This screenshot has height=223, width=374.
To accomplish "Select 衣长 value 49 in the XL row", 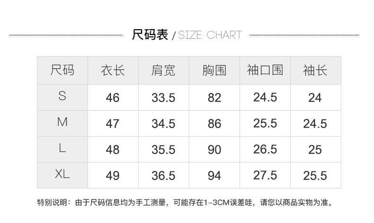I will [113, 176].
